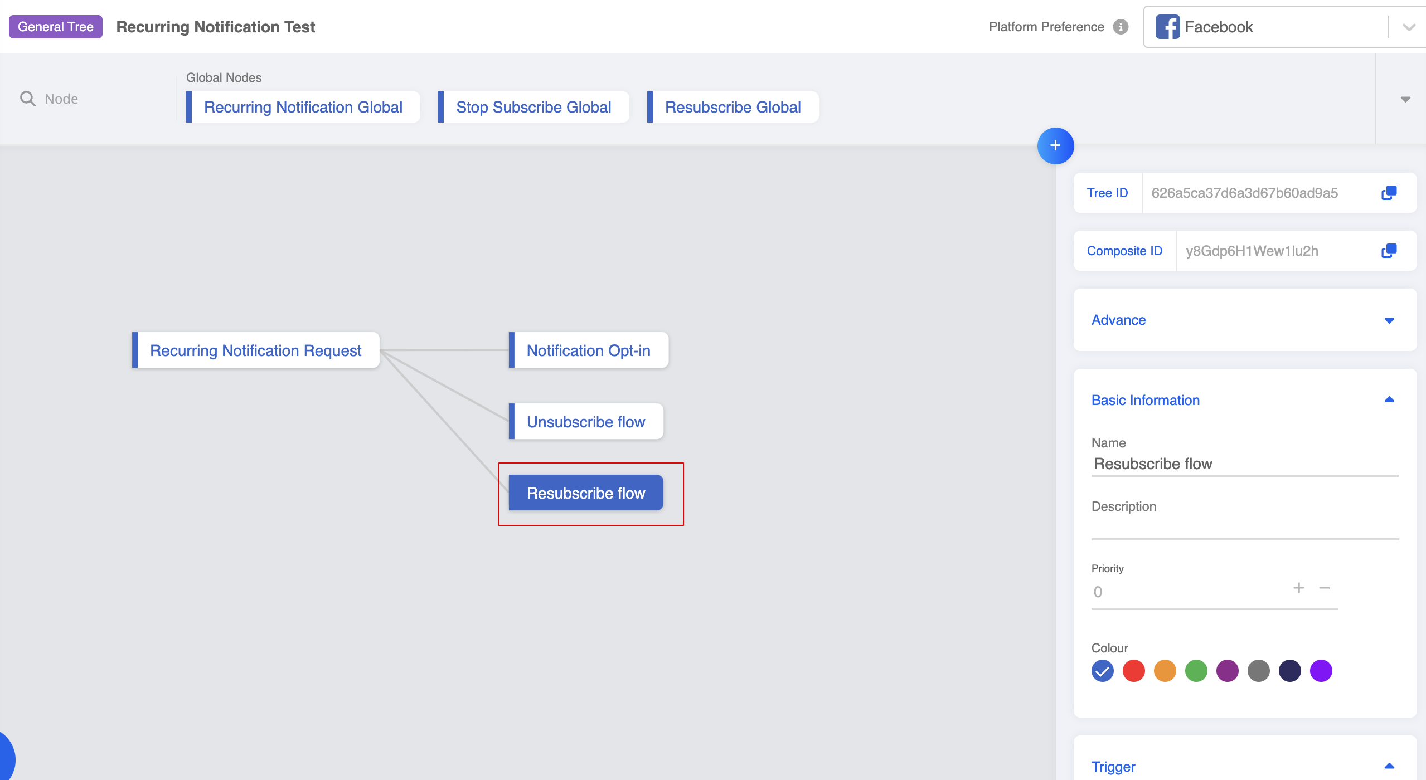Expand the Advance section
This screenshot has width=1426, height=780.
click(1389, 320)
